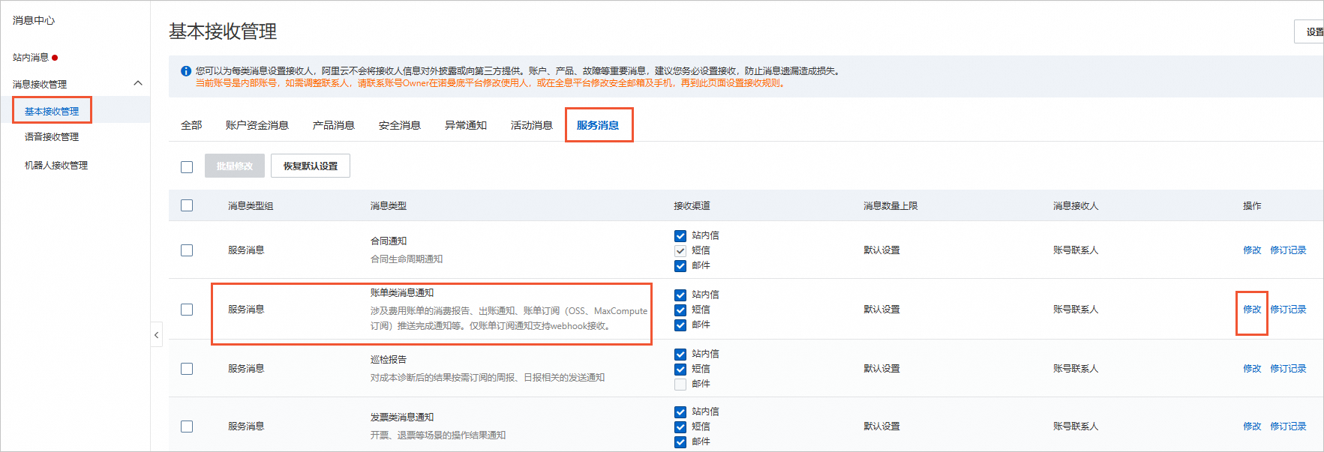The image size is (1324, 452).
Task: Select the 巡检报告 row checkbox
Action: click(x=187, y=369)
